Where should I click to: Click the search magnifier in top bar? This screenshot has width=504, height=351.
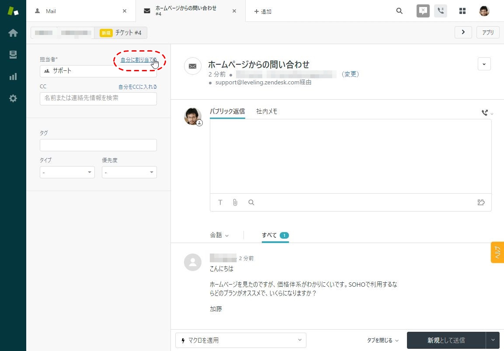pyautogui.click(x=399, y=11)
